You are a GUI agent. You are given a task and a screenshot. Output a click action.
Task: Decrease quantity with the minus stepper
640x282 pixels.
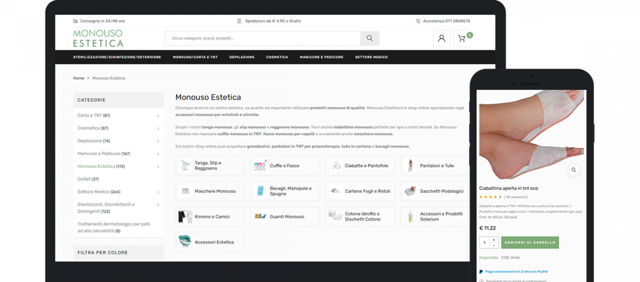point(494,245)
